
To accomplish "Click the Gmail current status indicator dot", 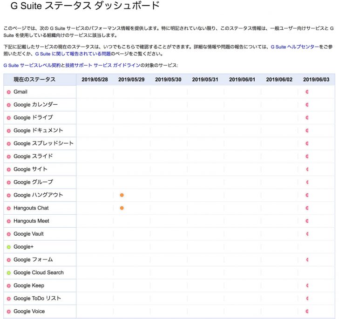I will [x=9, y=92].
